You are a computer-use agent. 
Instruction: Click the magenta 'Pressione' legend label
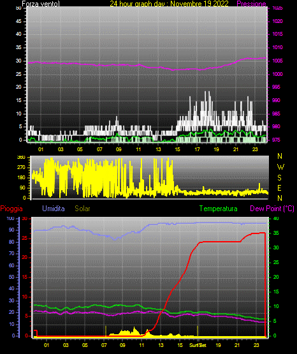tap(252, 4)
